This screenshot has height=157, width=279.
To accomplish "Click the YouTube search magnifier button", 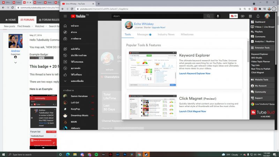I will [x=209, y=16].
